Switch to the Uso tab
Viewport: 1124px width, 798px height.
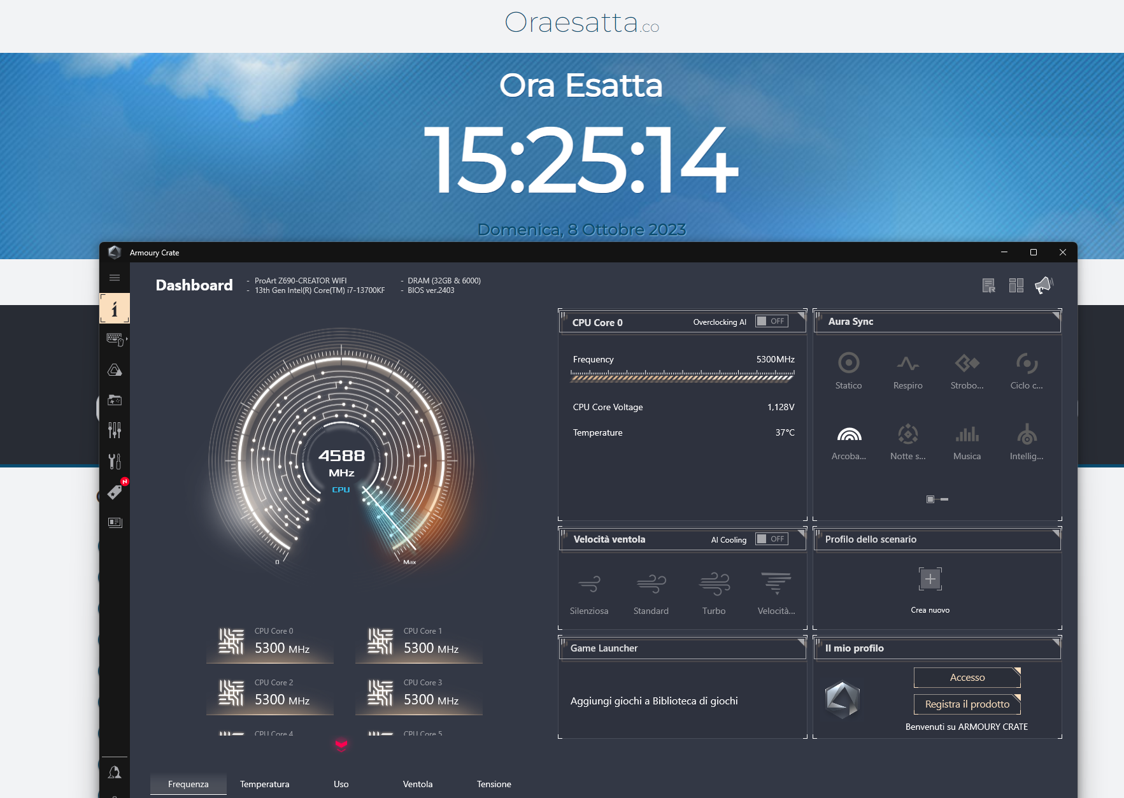341,784
